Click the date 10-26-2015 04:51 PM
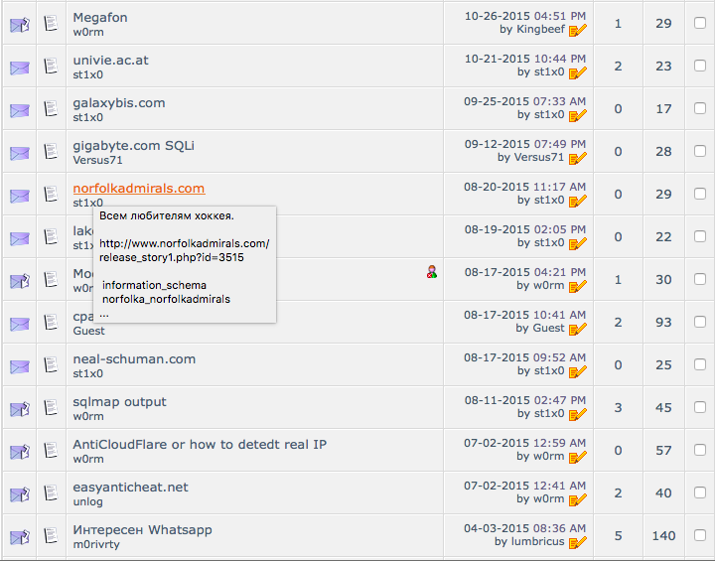This screenshot has height=561, width=715. pos(525,16)
